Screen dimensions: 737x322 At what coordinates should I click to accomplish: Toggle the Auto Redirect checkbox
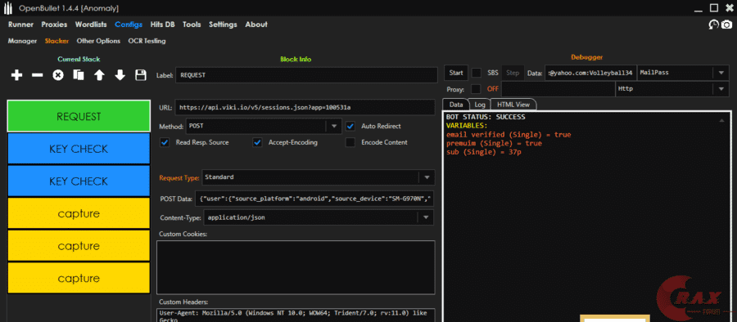click(350, 126)
